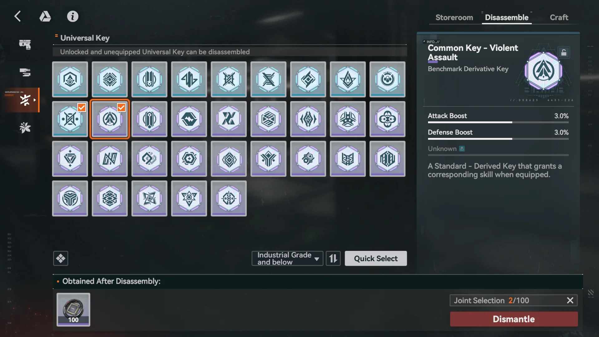Viewport: 599px width, 337px height.
Task: Select the flower-shaped category in sidebar
Action: 25,128
